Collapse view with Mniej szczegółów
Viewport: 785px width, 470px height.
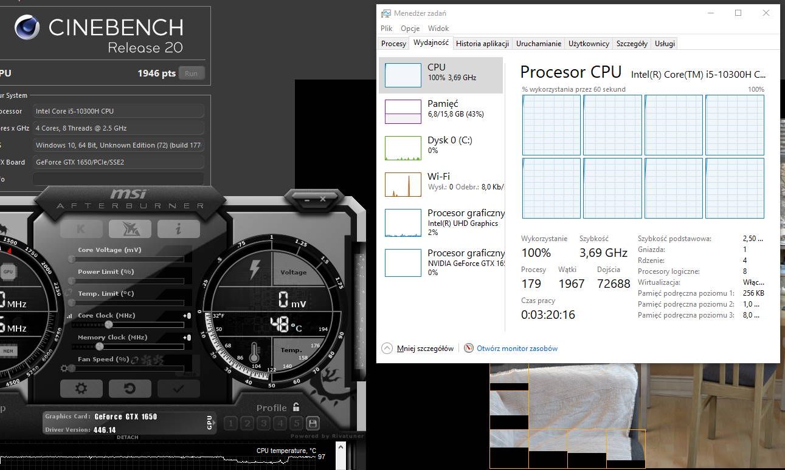coord(418,349)
